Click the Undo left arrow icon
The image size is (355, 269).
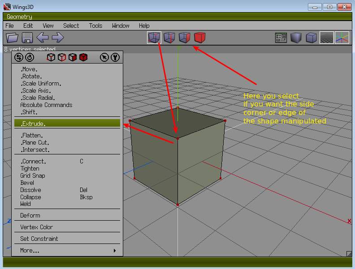pyautogui.click(x=43, y=38)
